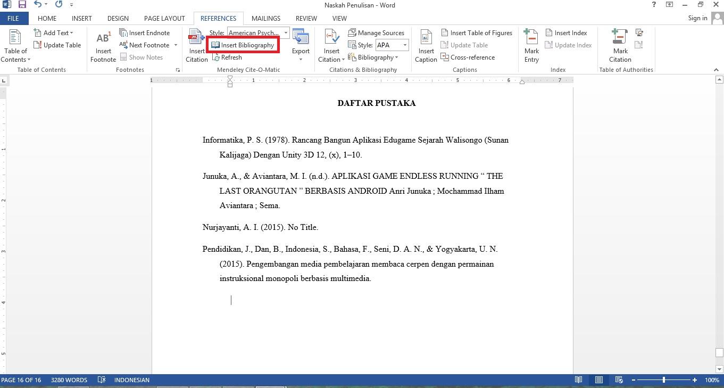
Task: Click the Save icon on Quick Access Toolbar
Action: click(21, 5)
